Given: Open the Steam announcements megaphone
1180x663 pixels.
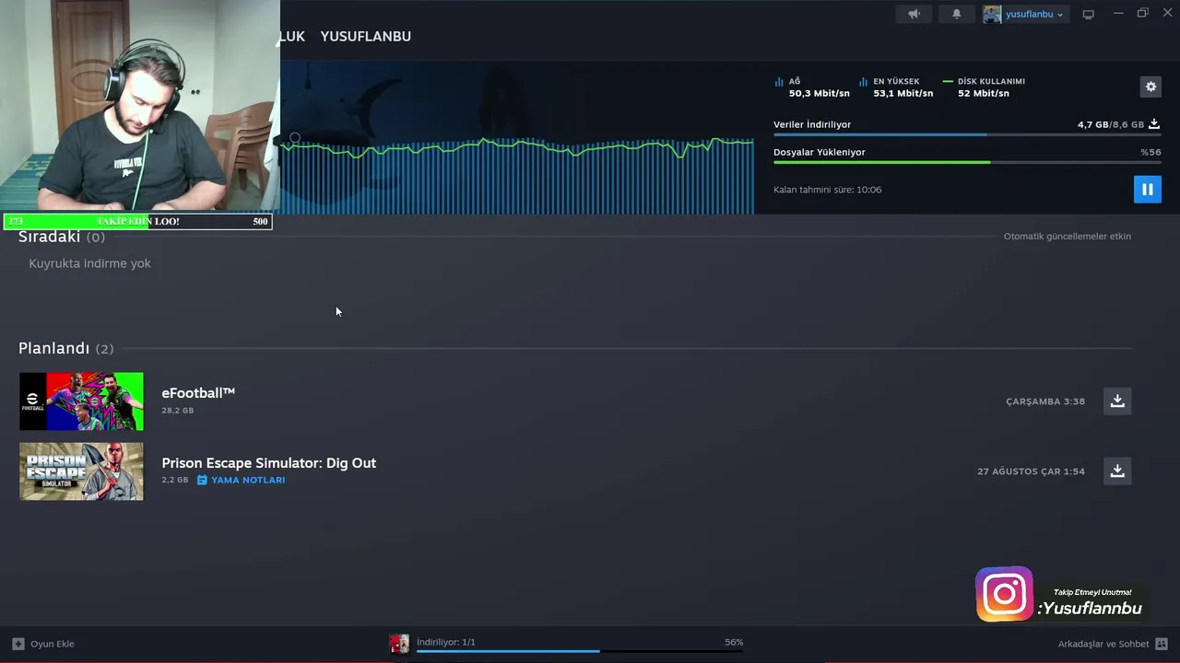Looking at the screenshot, I should click(x=914, y=14).
